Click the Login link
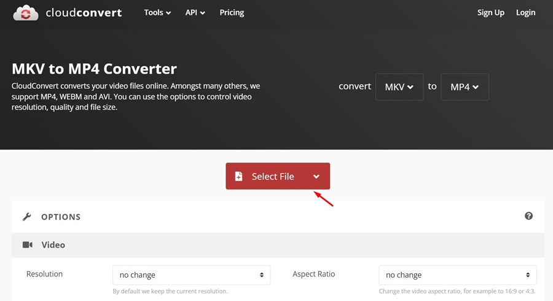 (x=525, y=13)
